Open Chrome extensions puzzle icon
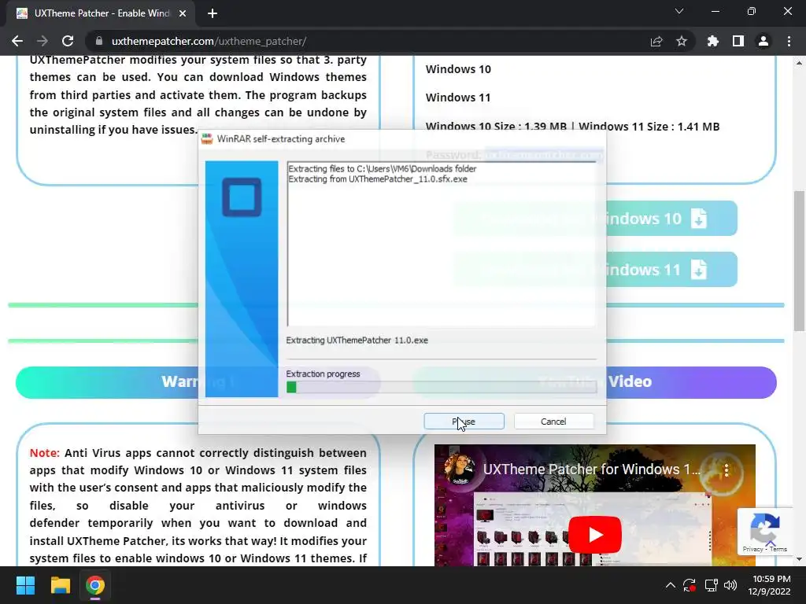806x604 pixels. [713, 41]
